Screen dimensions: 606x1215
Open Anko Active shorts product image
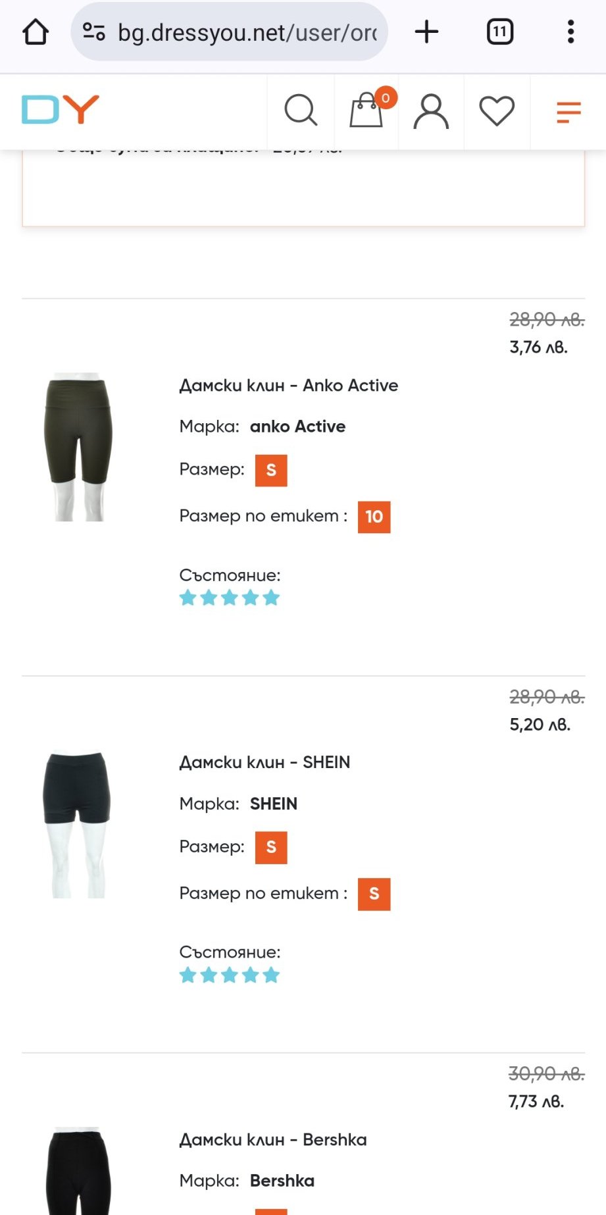[78, 448]
